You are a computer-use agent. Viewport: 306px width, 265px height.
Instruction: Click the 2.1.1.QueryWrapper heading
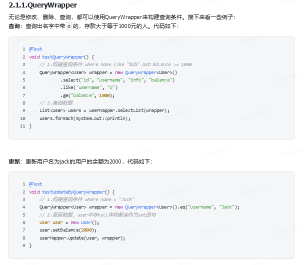pyautogui.click(x=42, y=5)
